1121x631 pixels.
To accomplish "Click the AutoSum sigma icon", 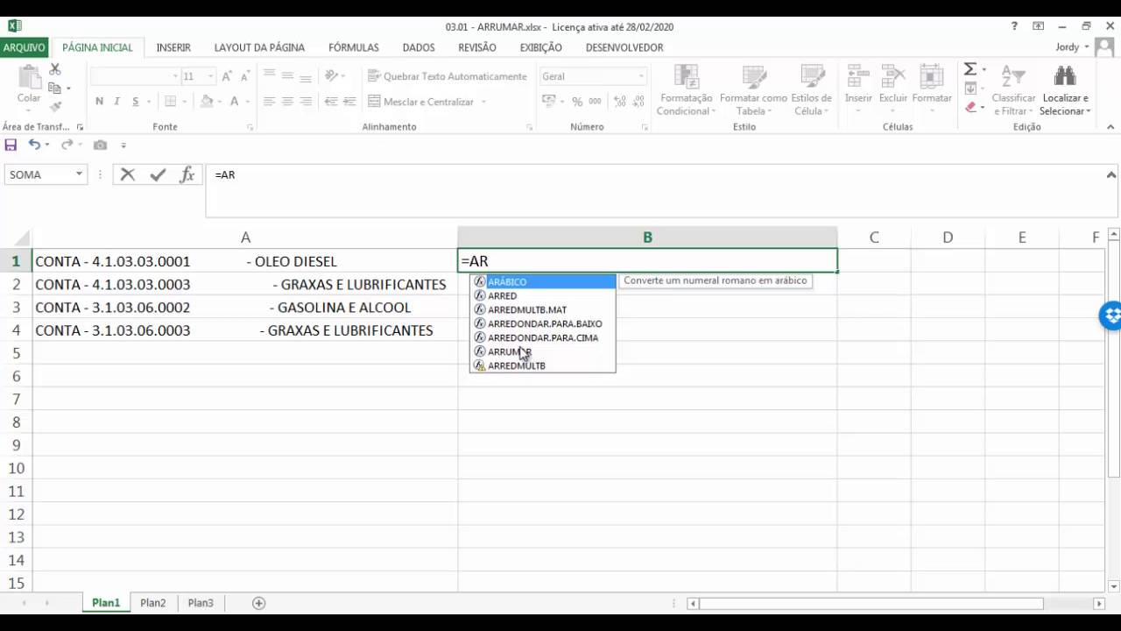I will point(970,69).
